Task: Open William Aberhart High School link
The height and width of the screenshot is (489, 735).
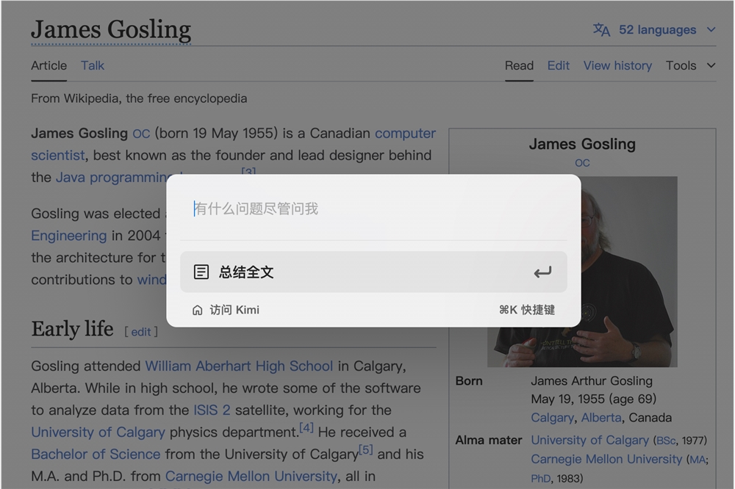Action: click(x=239, y=366)
